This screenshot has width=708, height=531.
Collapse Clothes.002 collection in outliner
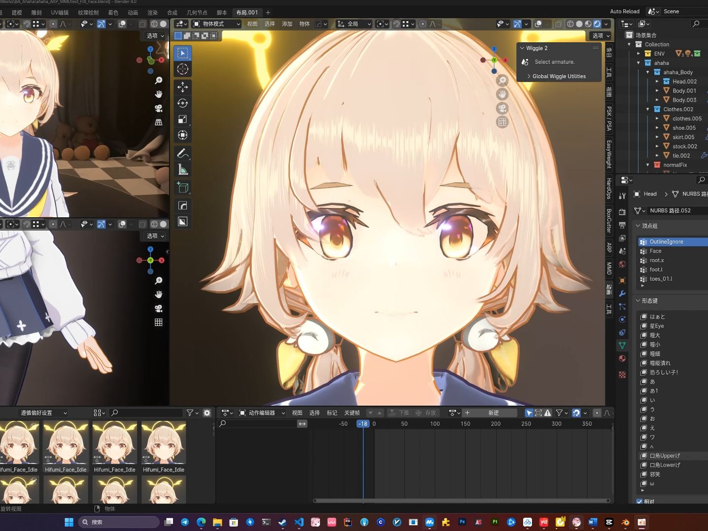click(648, 109)
